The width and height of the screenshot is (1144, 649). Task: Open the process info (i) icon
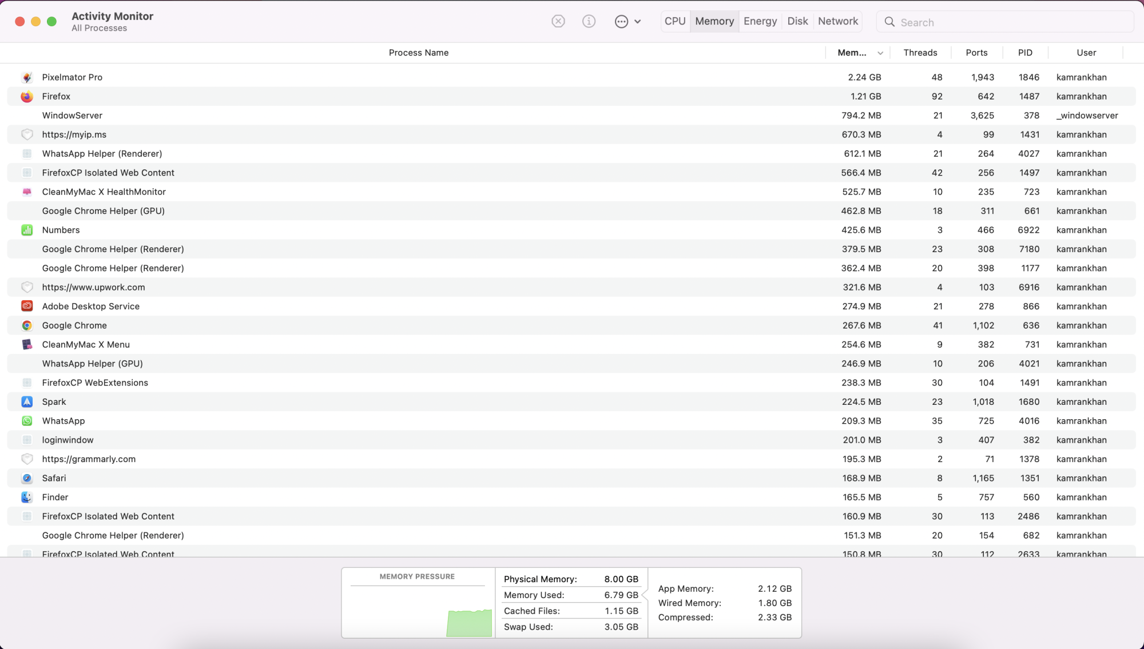click(x=589, y=21)
